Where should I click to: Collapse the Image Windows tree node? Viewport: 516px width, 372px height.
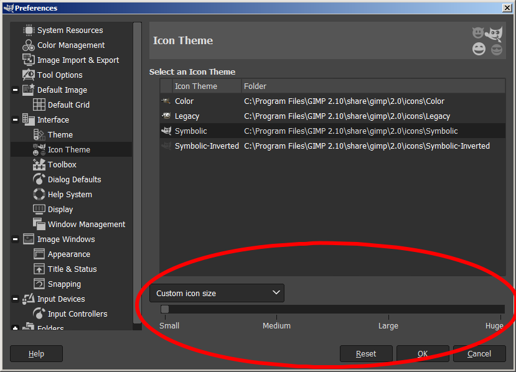15,239
